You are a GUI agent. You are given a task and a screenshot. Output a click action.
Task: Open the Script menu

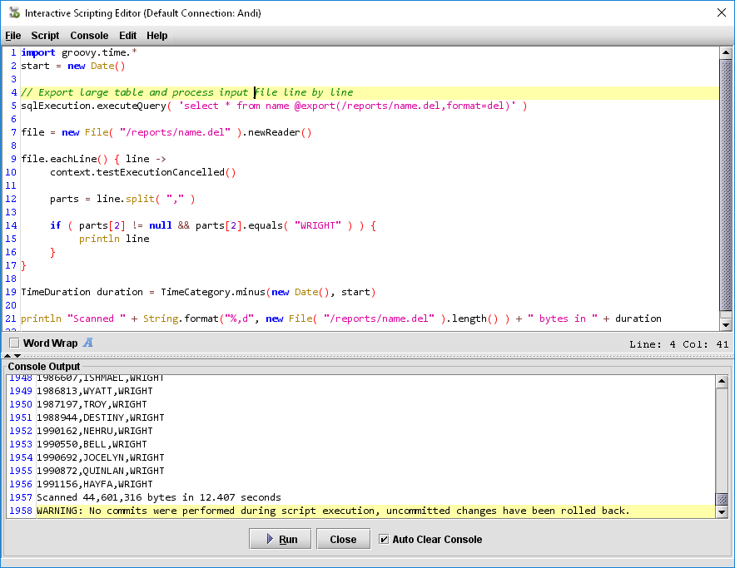45,36
